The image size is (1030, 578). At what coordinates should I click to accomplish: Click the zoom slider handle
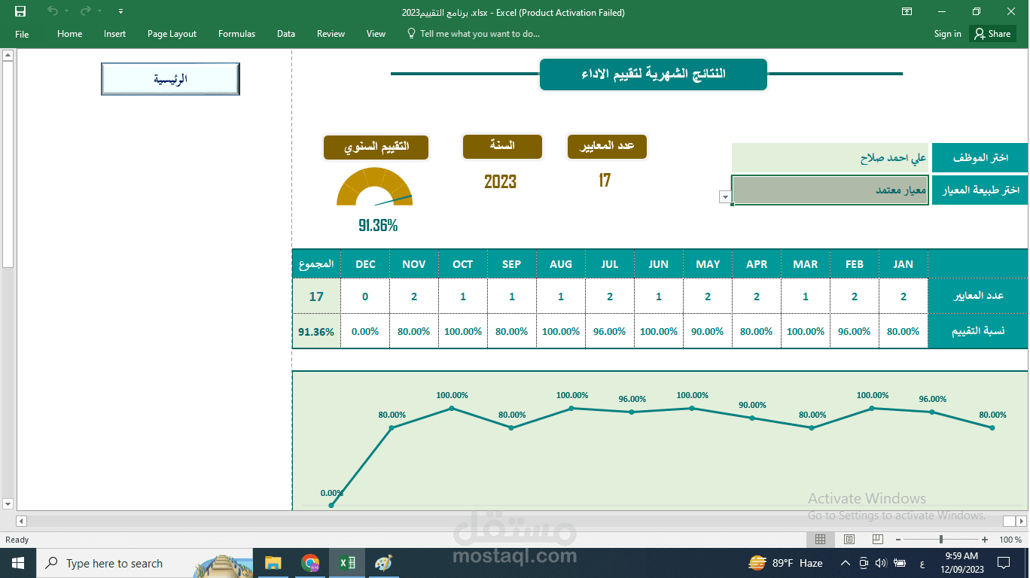click(x=941, y=540)
